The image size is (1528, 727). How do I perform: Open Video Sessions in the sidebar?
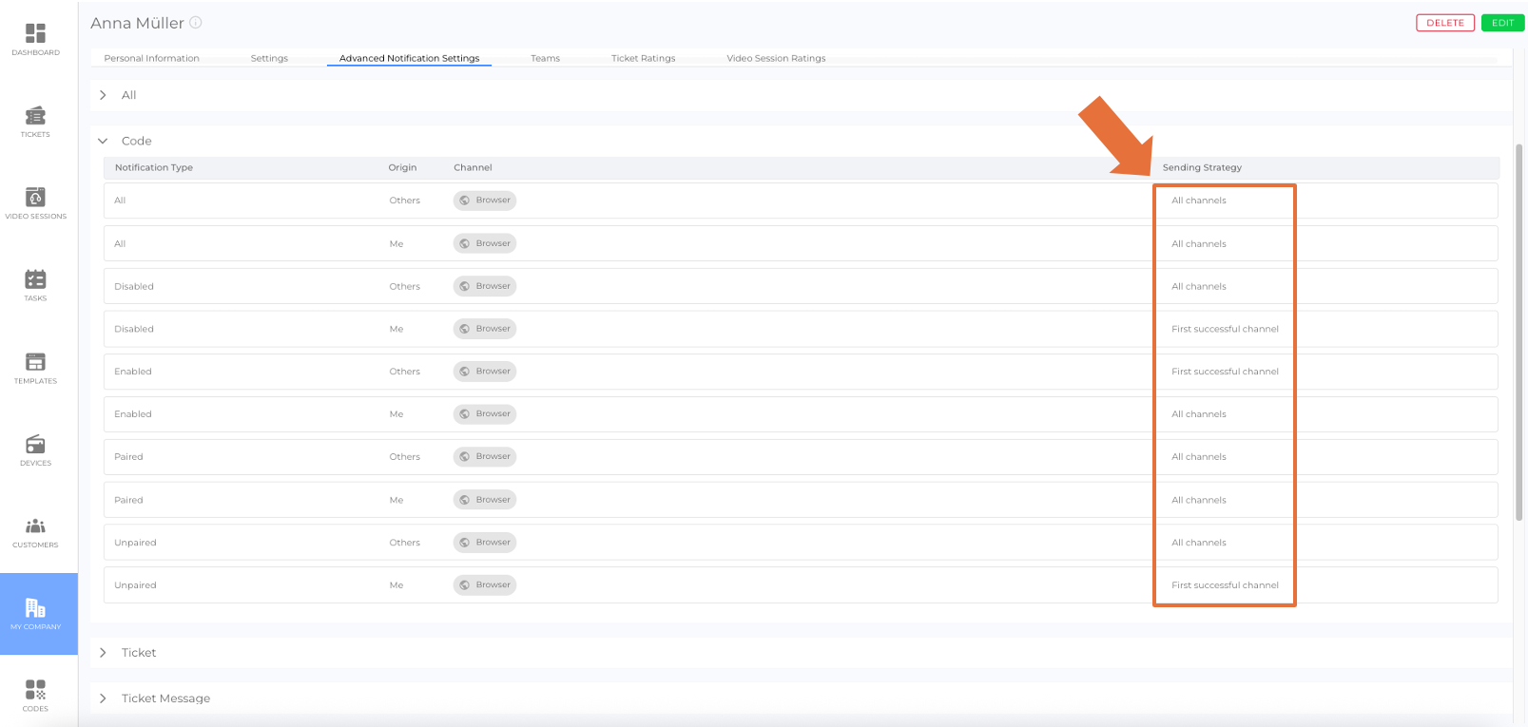pos(35,198)
